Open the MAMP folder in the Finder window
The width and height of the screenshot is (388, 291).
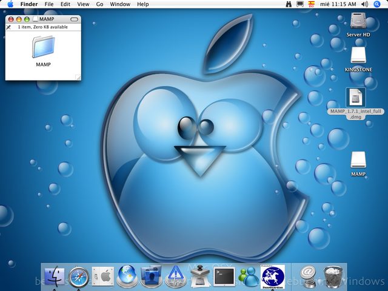pos(43,47)
